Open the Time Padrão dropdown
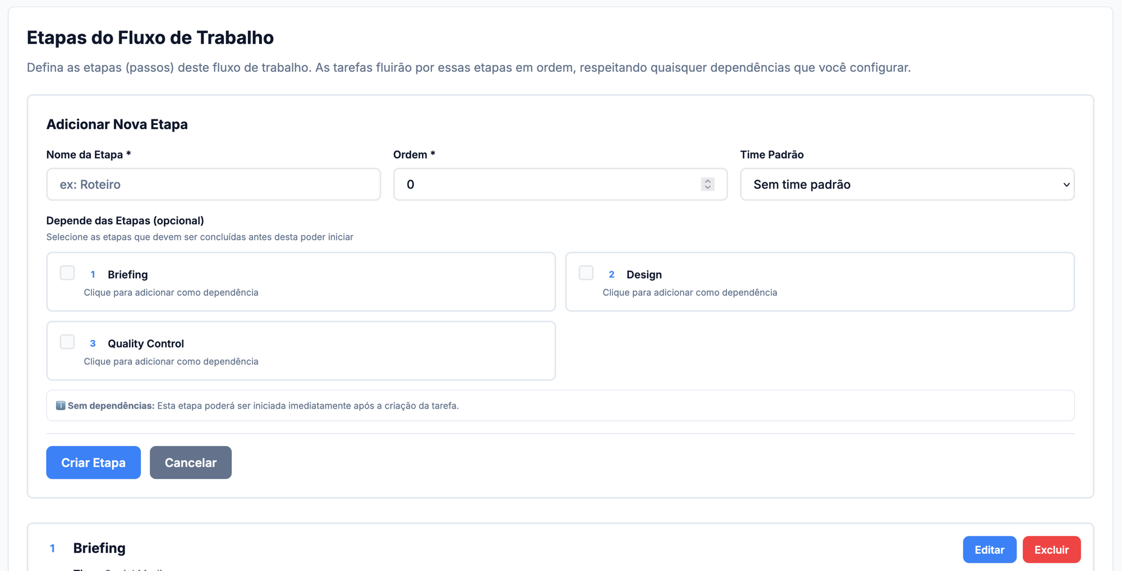The height and width of the screenshot is (571, 1122). click(x=907, y=184)
